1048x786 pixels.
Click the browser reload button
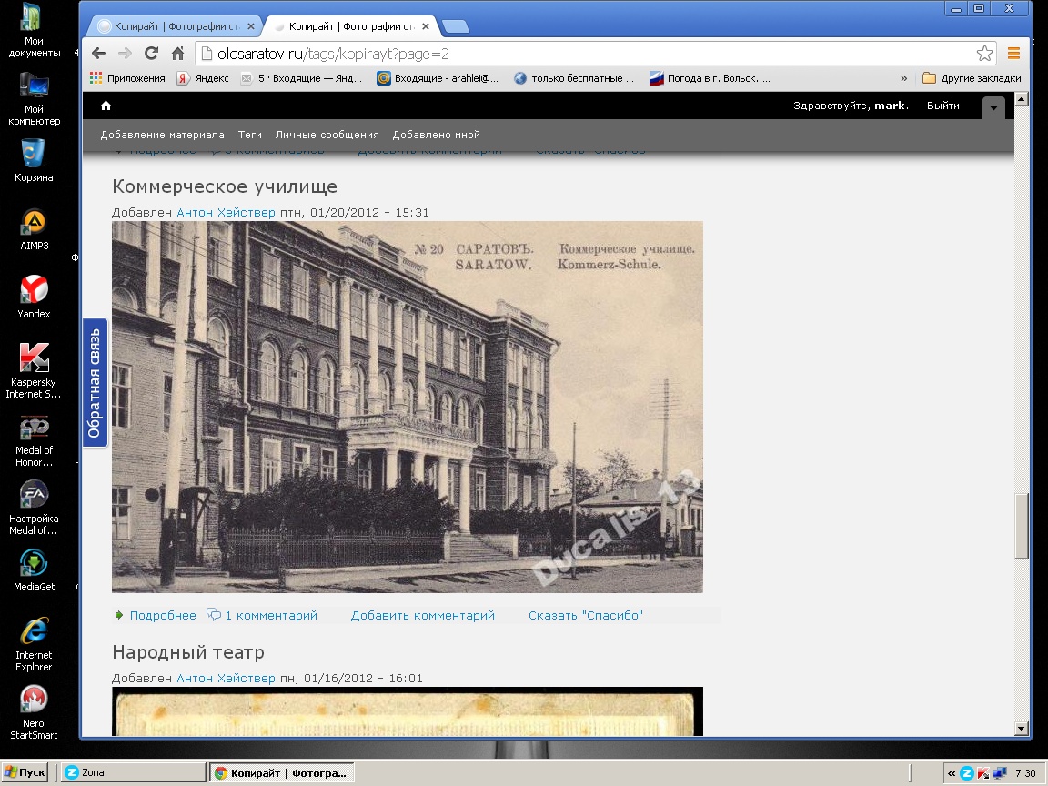click(x=151, y=54)
